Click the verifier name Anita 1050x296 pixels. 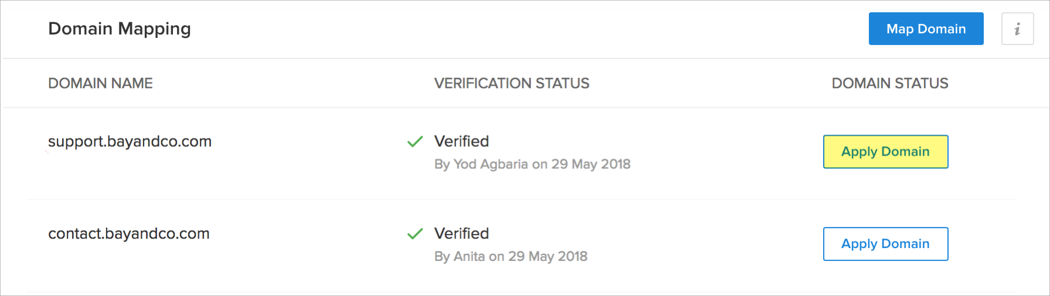point(469,257)
